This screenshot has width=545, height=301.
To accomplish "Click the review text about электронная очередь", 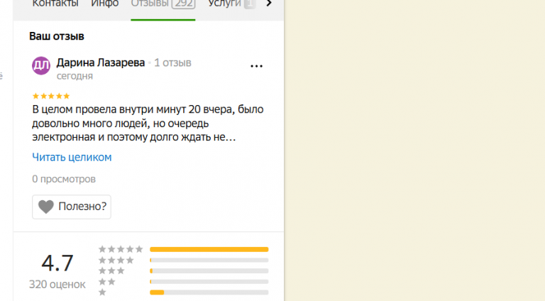I will tap(148, 124).
